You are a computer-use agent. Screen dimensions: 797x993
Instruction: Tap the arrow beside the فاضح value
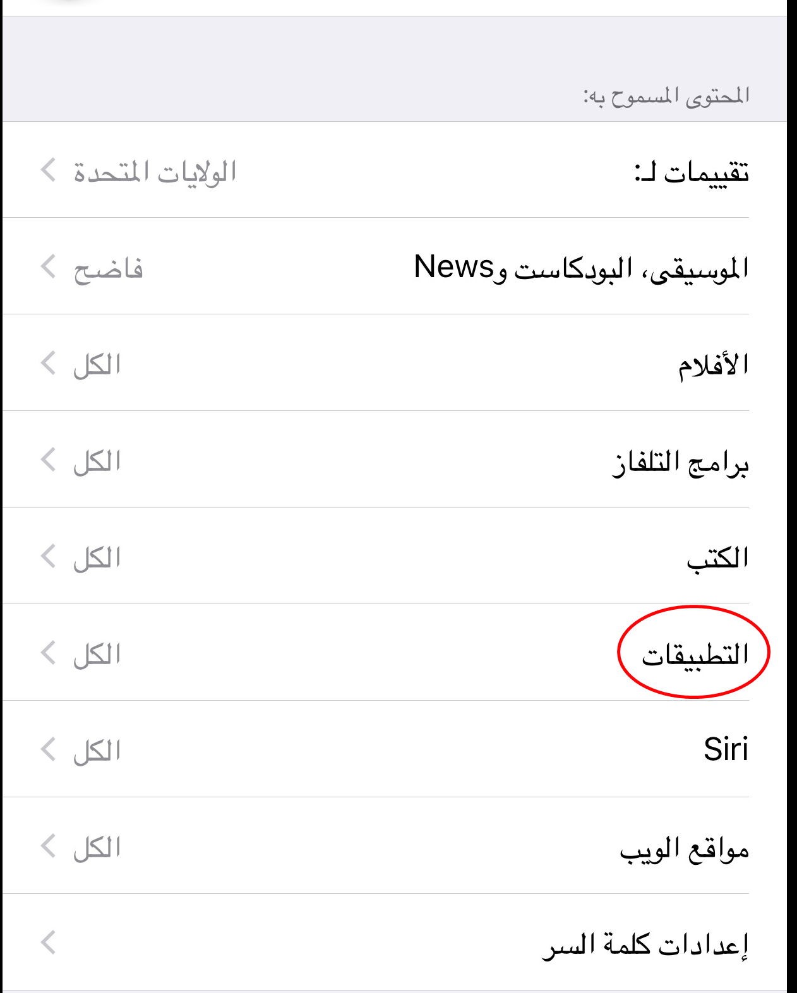(49, 266)
